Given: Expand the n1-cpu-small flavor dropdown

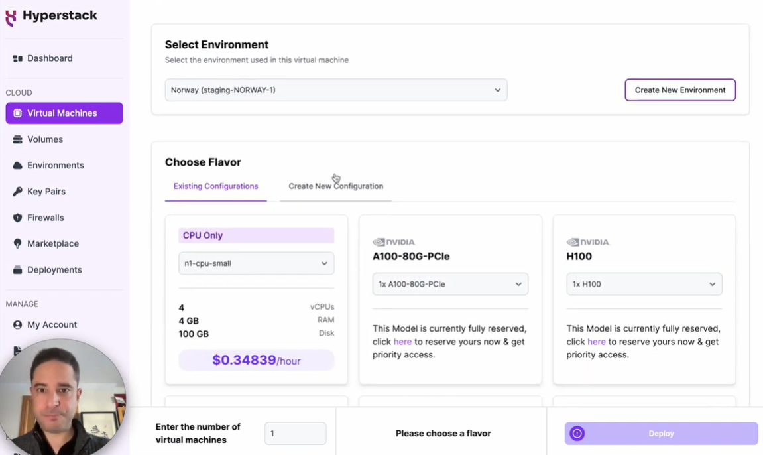Looking at the screenshot, I should pos(256,263).
